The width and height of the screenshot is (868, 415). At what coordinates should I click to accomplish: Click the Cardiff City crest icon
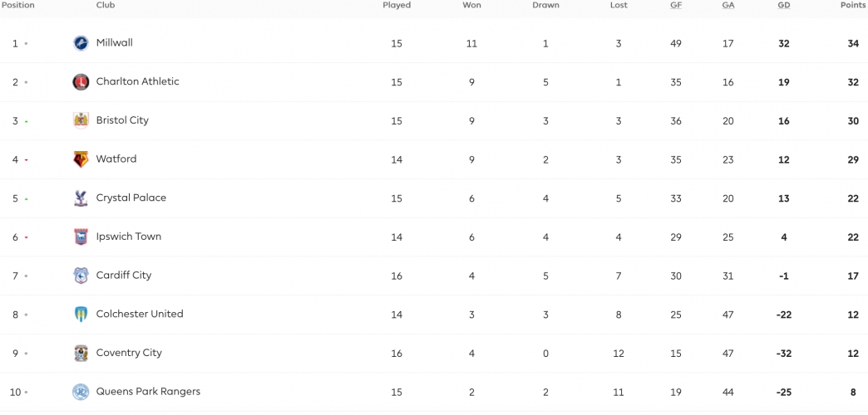[x=81, y=276]
